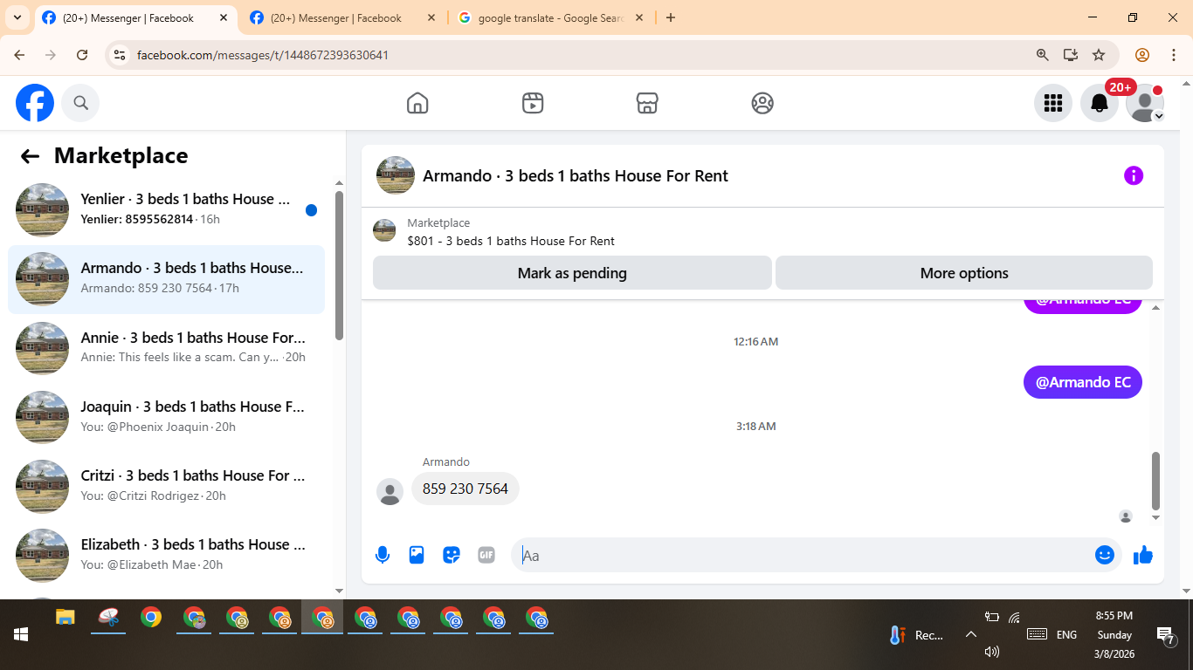Open conversation info purple icon
This screenshot has width=1193, height=670.
point(1134,175)
